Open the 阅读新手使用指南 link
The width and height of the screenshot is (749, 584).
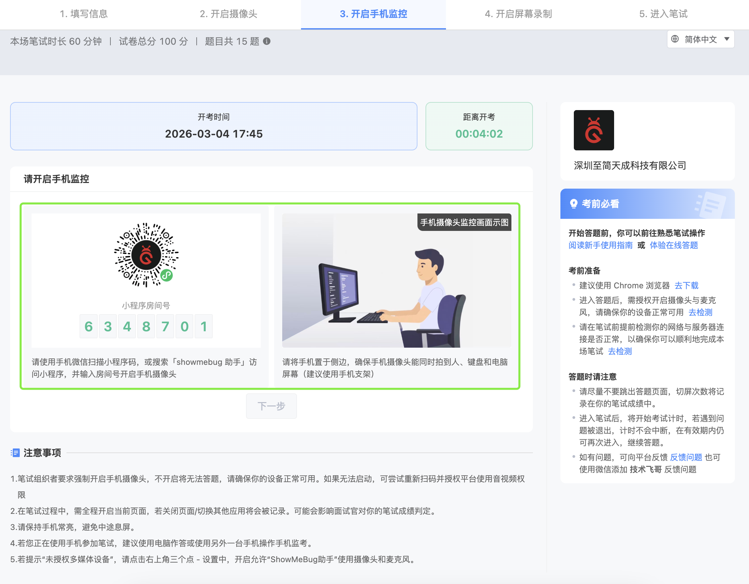point(600,245)
